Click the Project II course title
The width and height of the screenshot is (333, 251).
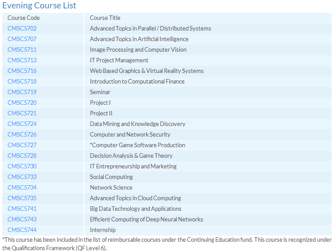tap(101, 113)
